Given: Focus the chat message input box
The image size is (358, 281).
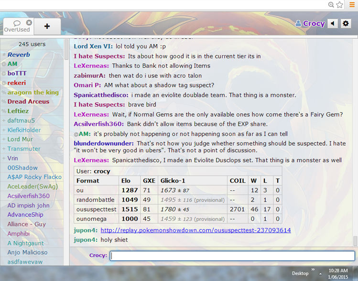Looking at the screenshot, I should point(232,256).
